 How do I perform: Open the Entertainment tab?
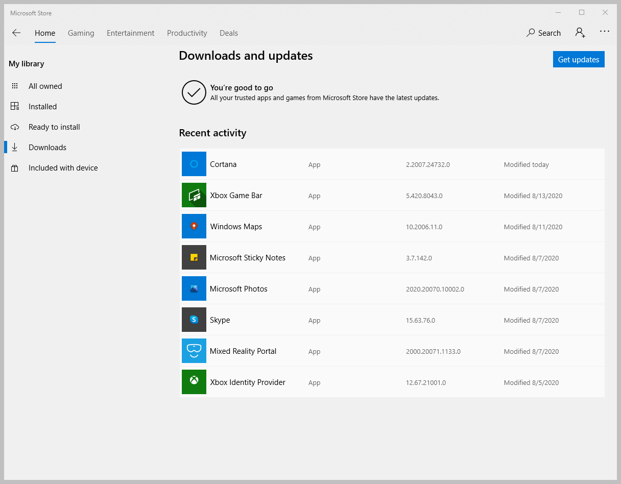coord(130,33)
